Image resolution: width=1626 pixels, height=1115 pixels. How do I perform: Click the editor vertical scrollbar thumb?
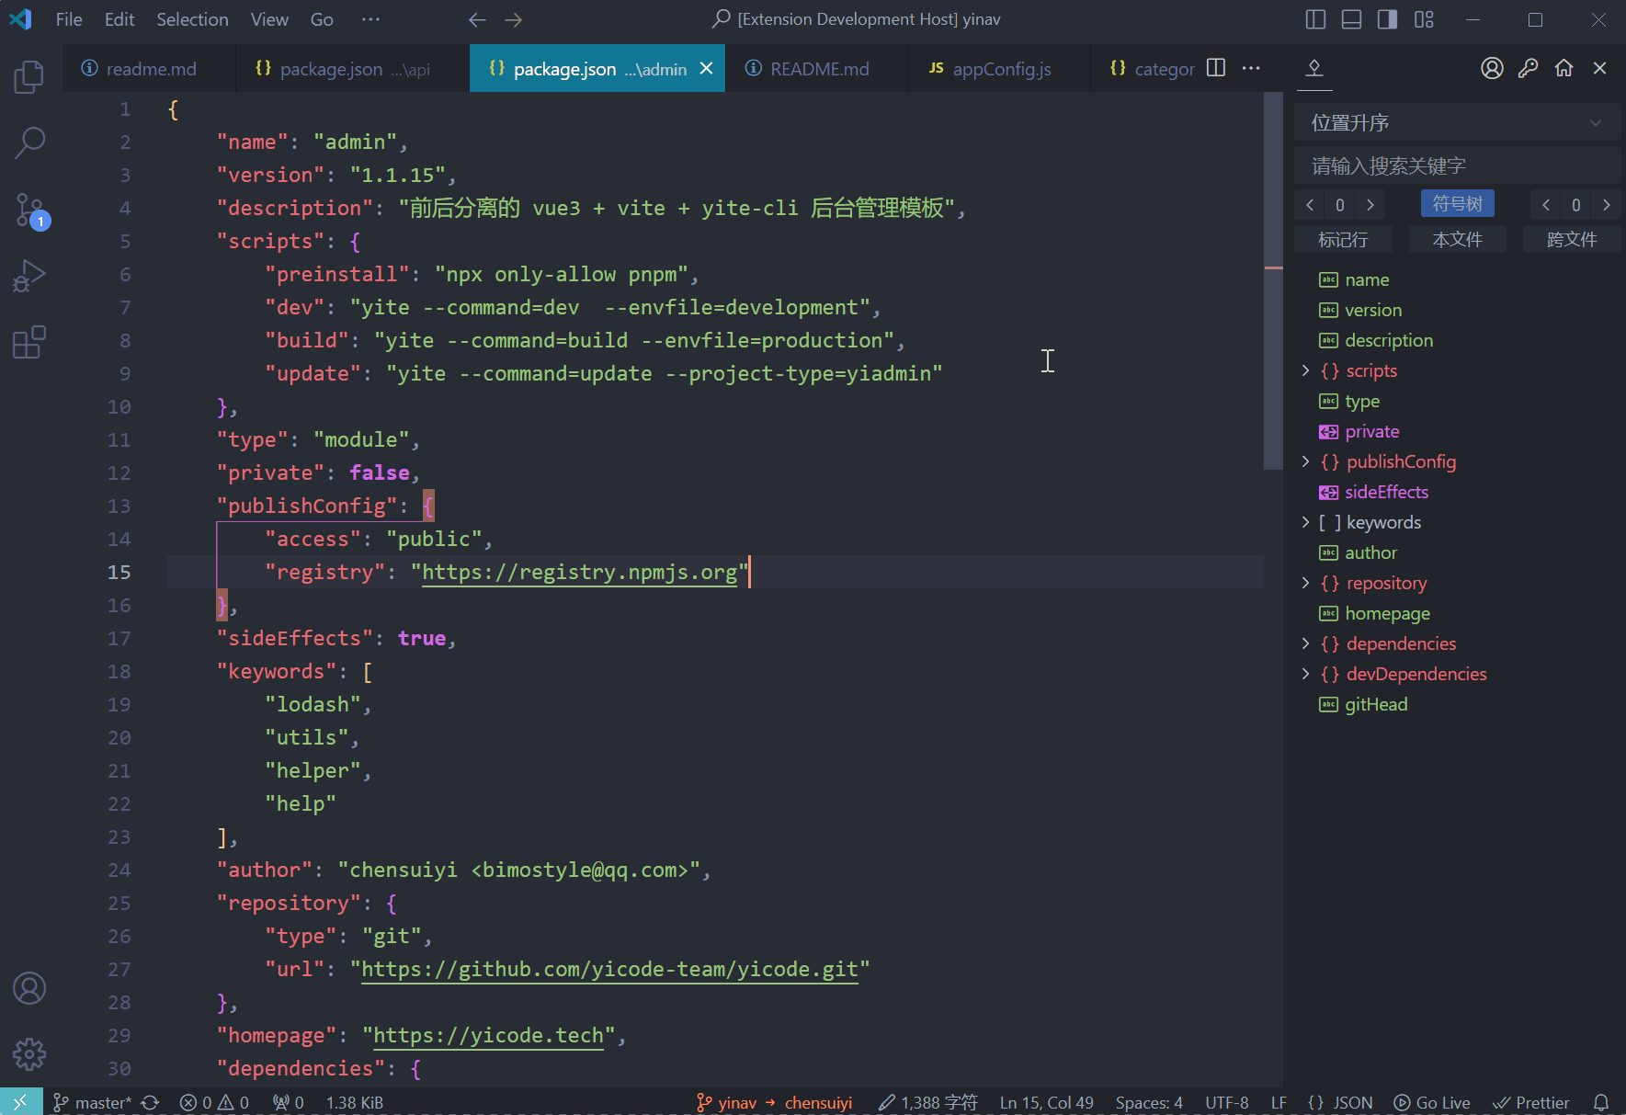[x=1273, y=280]
